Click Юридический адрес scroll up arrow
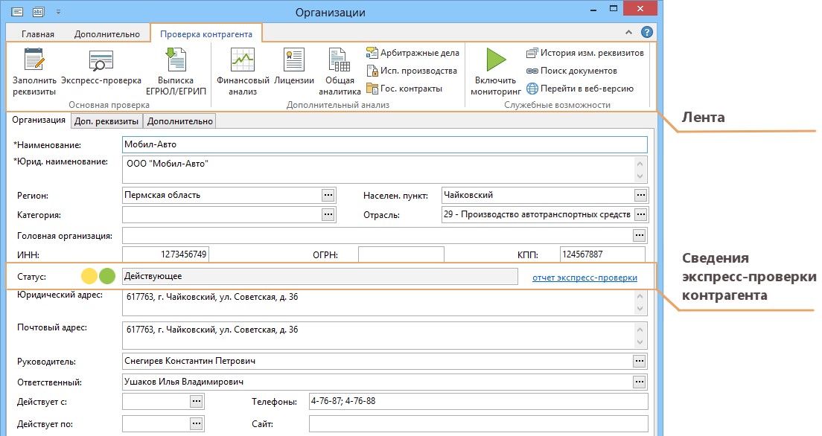Screen dimensions: 822x436 (x=640, y=297)
